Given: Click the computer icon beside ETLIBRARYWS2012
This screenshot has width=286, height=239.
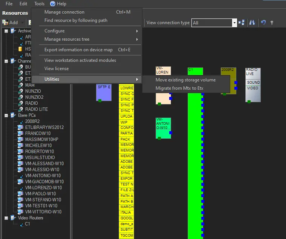Looking at the screenshot, I should (20, 127).
